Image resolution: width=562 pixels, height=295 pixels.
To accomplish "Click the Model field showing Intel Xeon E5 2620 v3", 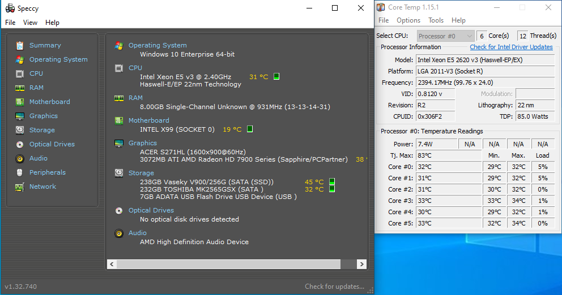I will pos(486,60).
